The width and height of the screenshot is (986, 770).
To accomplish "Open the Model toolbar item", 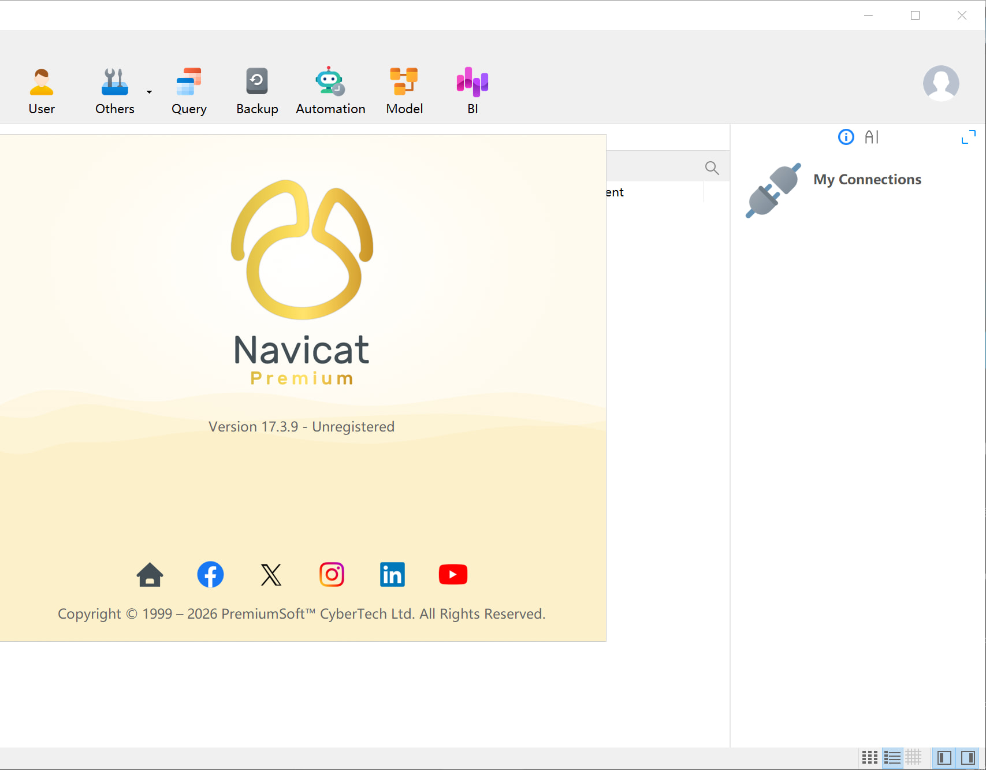I will tap(404, 91).
